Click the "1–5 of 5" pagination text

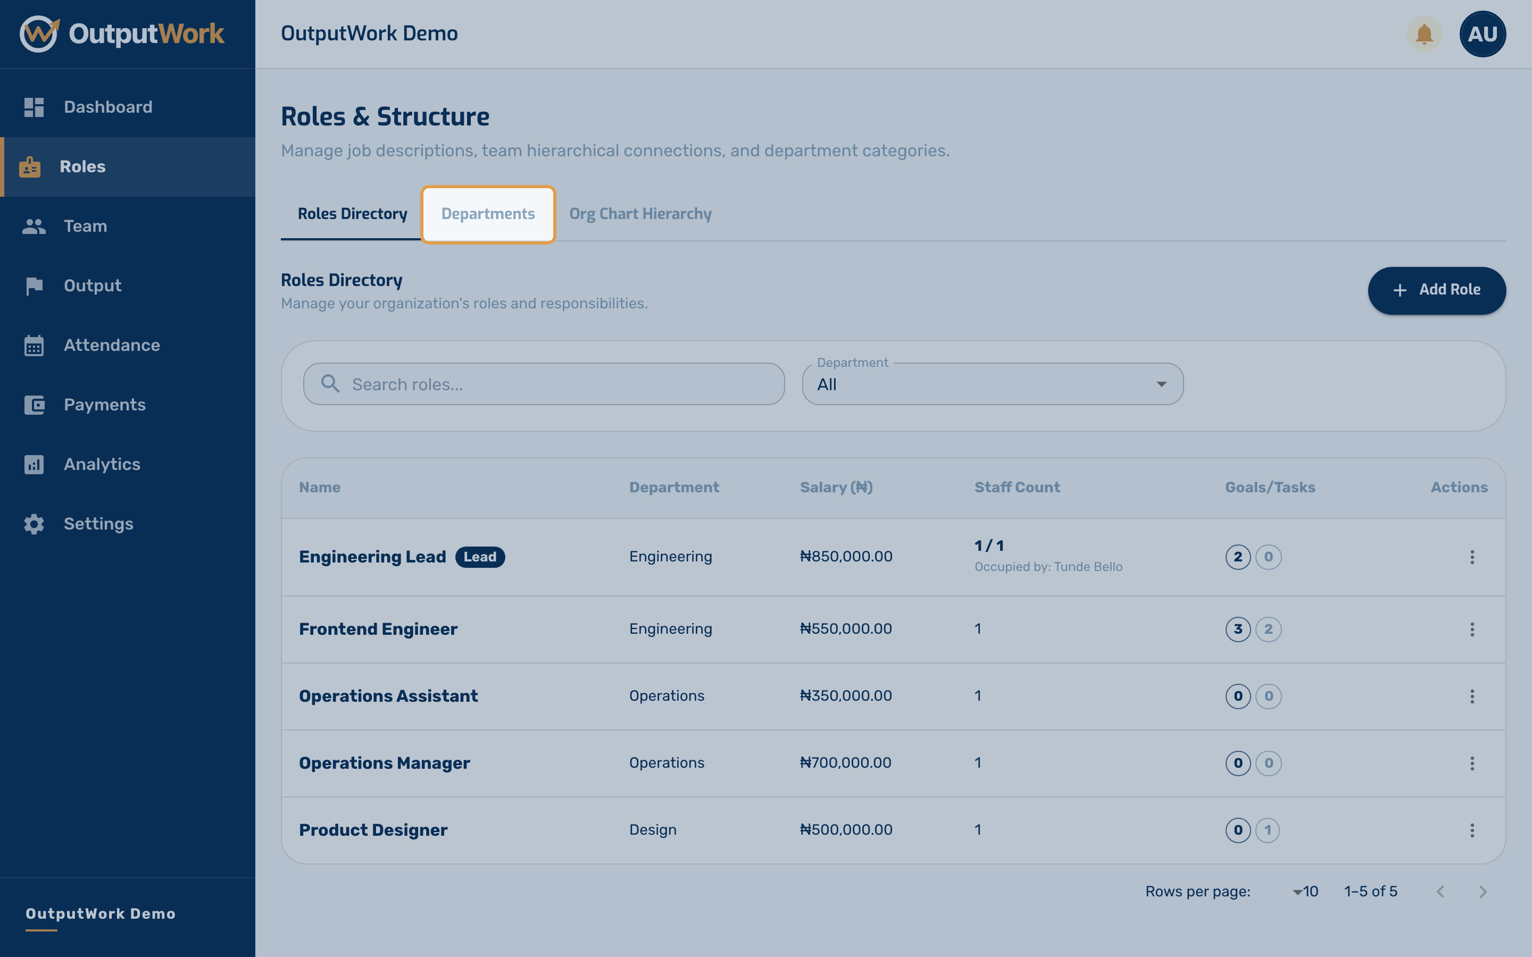tap(1371, 891)
